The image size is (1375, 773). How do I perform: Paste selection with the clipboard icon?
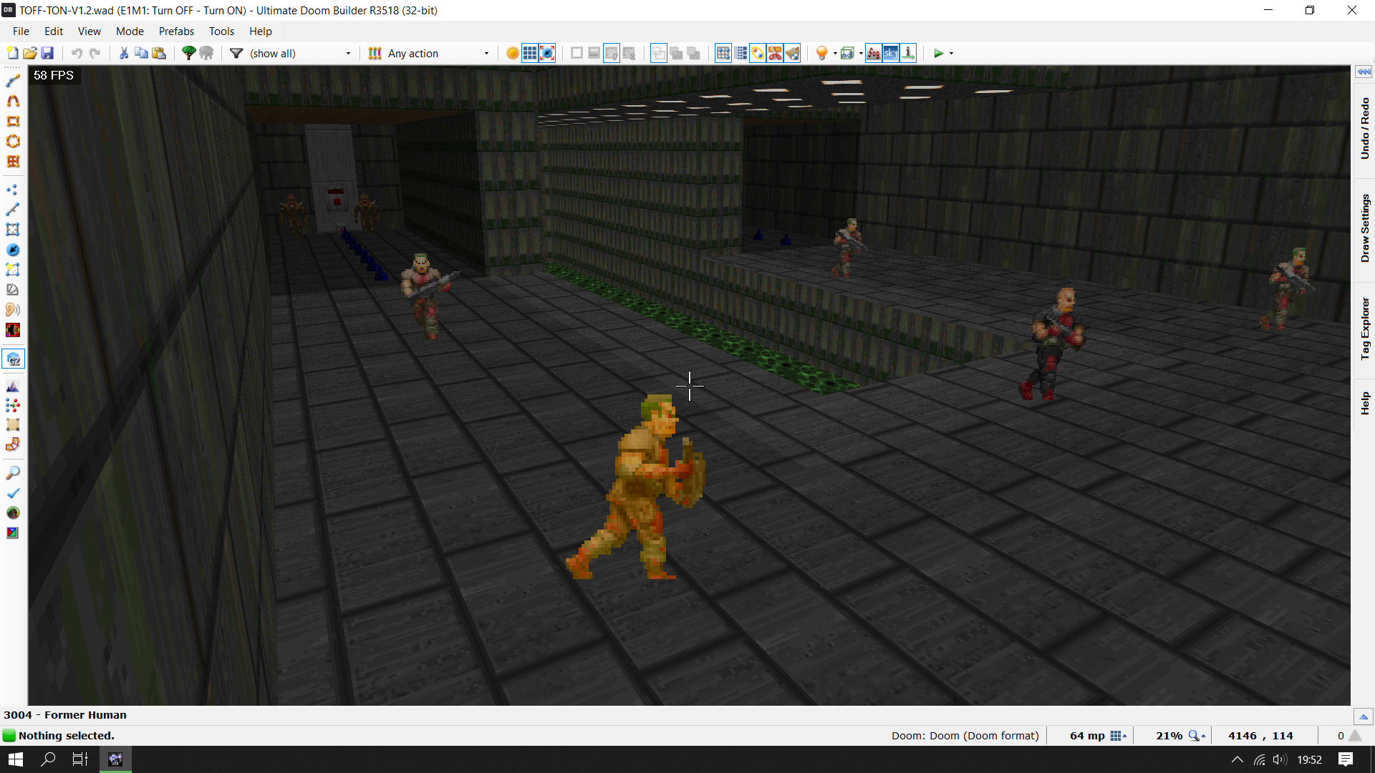(159, 53)
